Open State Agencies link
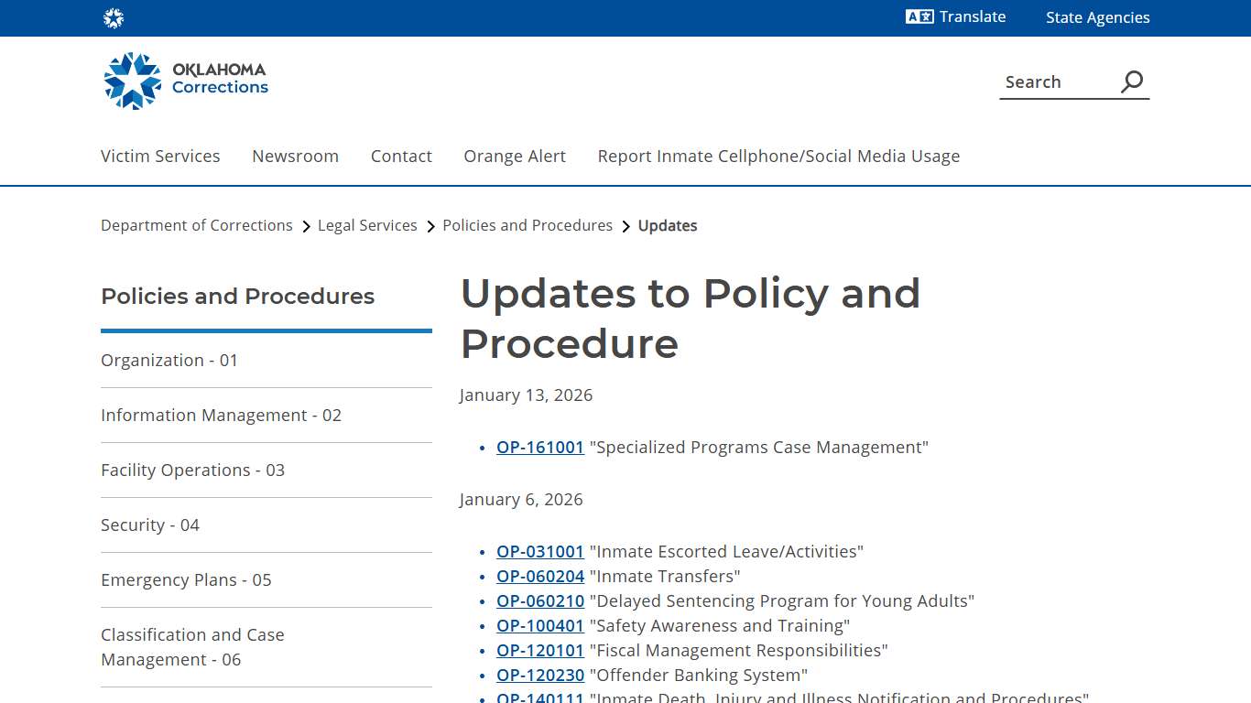 click(x=1097, y=16)
